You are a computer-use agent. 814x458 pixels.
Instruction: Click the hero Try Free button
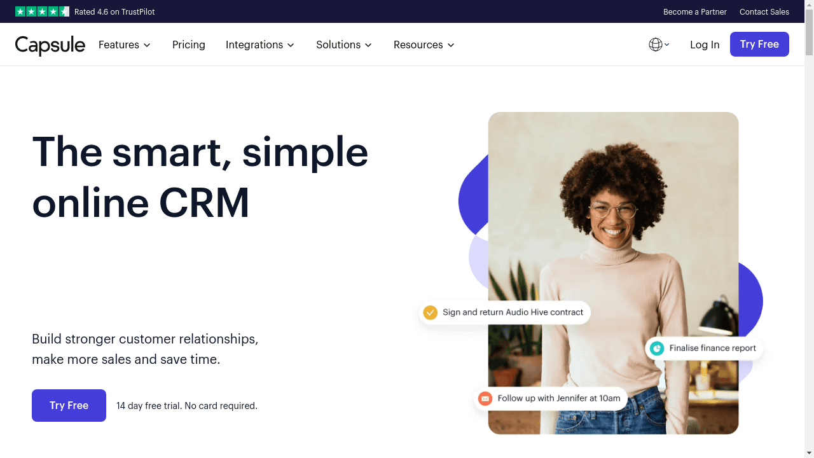[69, 405]
